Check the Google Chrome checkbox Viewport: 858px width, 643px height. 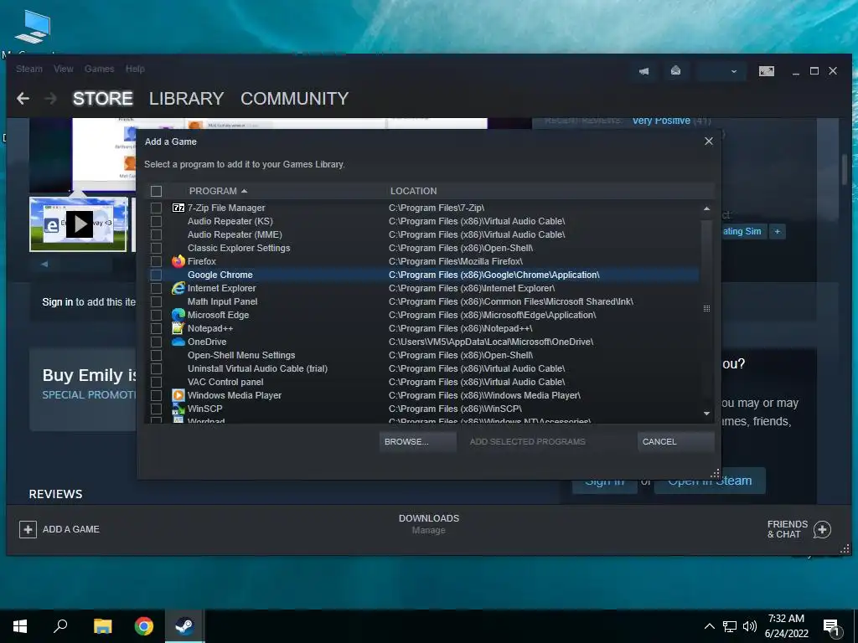coord(156,275)
